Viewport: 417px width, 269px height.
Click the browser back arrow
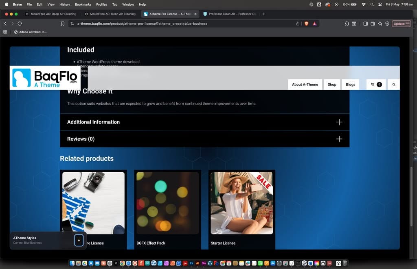point(5,24)
